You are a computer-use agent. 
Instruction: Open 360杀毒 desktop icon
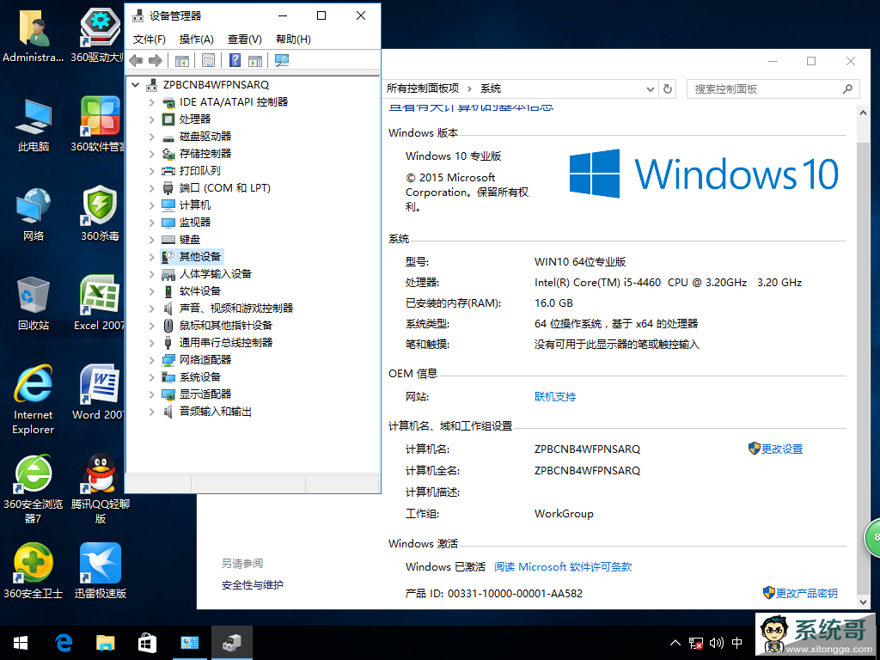pyautogui.click(x=100, y=214)
